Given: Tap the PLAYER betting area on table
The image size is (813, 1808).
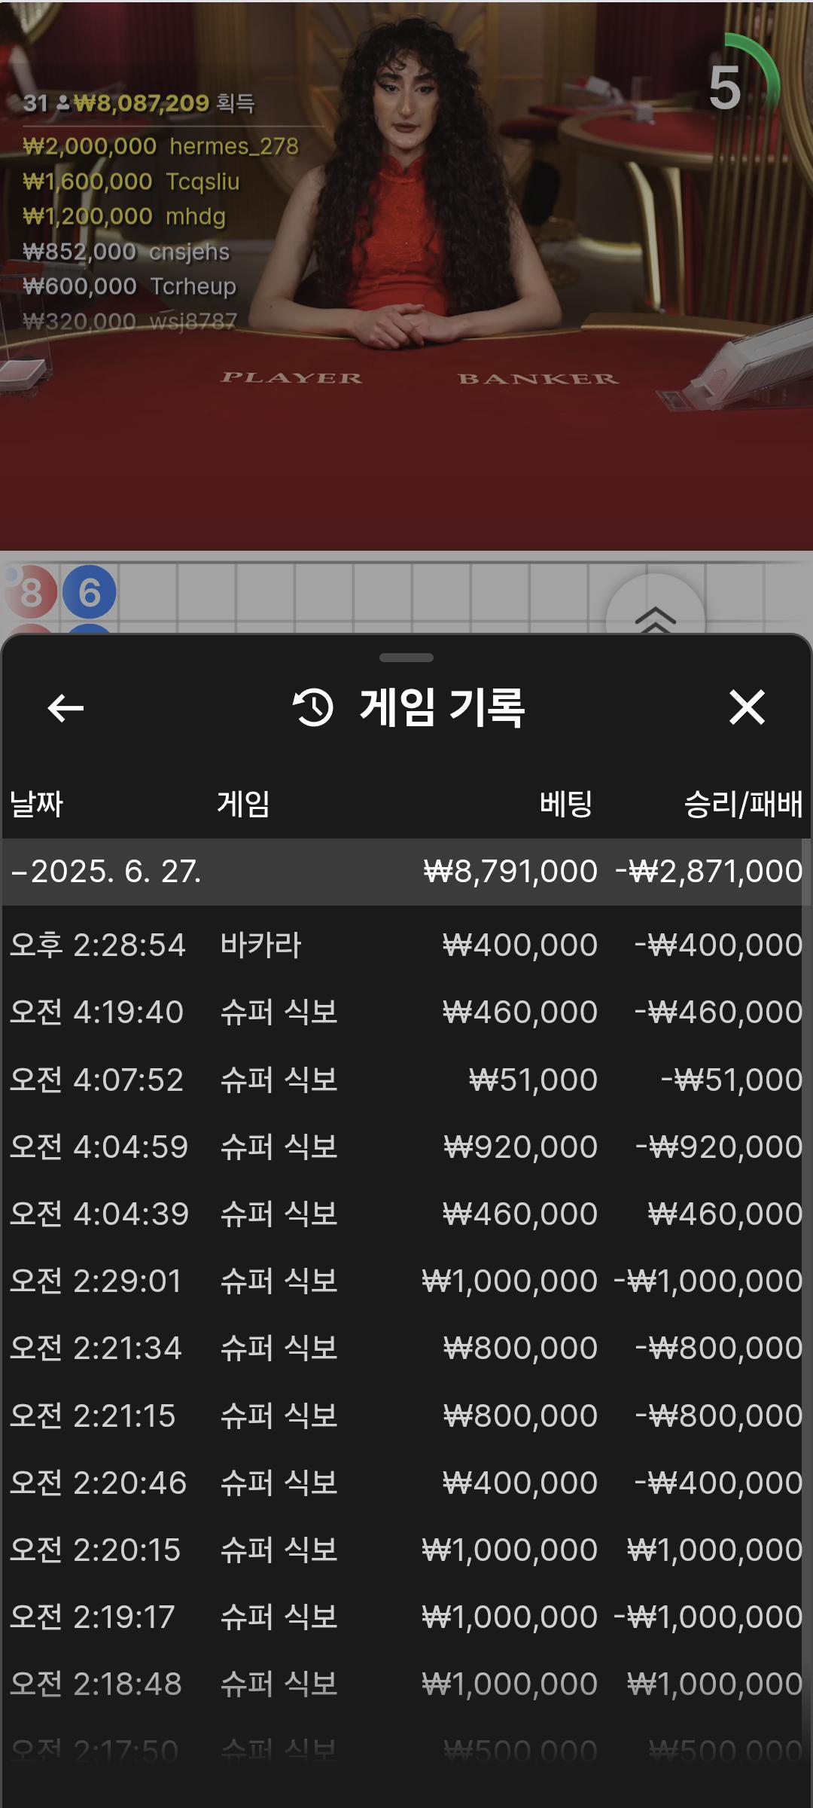Looking at the screenshot, I should click(x=291, y=377).
